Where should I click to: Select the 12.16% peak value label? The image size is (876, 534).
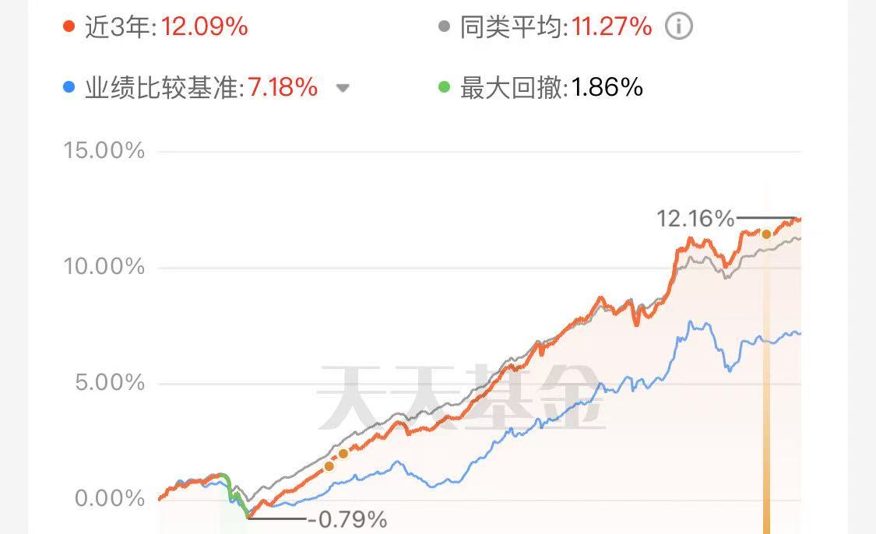695,219
